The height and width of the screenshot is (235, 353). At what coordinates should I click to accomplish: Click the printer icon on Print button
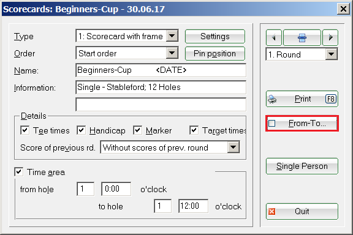272,99
